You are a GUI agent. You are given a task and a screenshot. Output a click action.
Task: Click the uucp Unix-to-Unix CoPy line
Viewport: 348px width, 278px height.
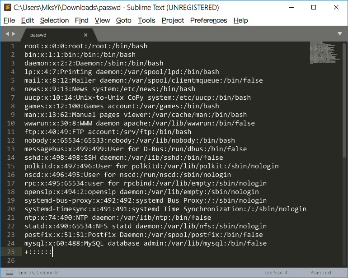coord(137,97)
